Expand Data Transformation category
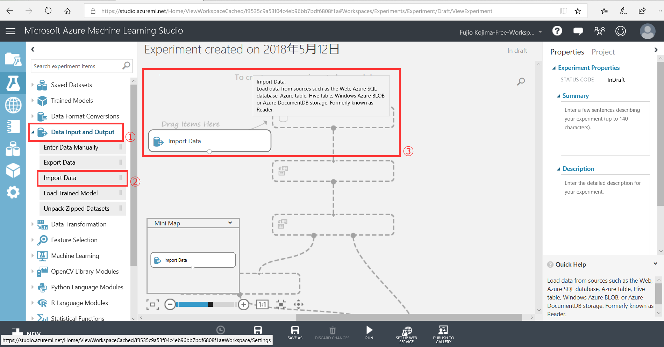This screenshot has width=664, height=347. tap(33, 224)
